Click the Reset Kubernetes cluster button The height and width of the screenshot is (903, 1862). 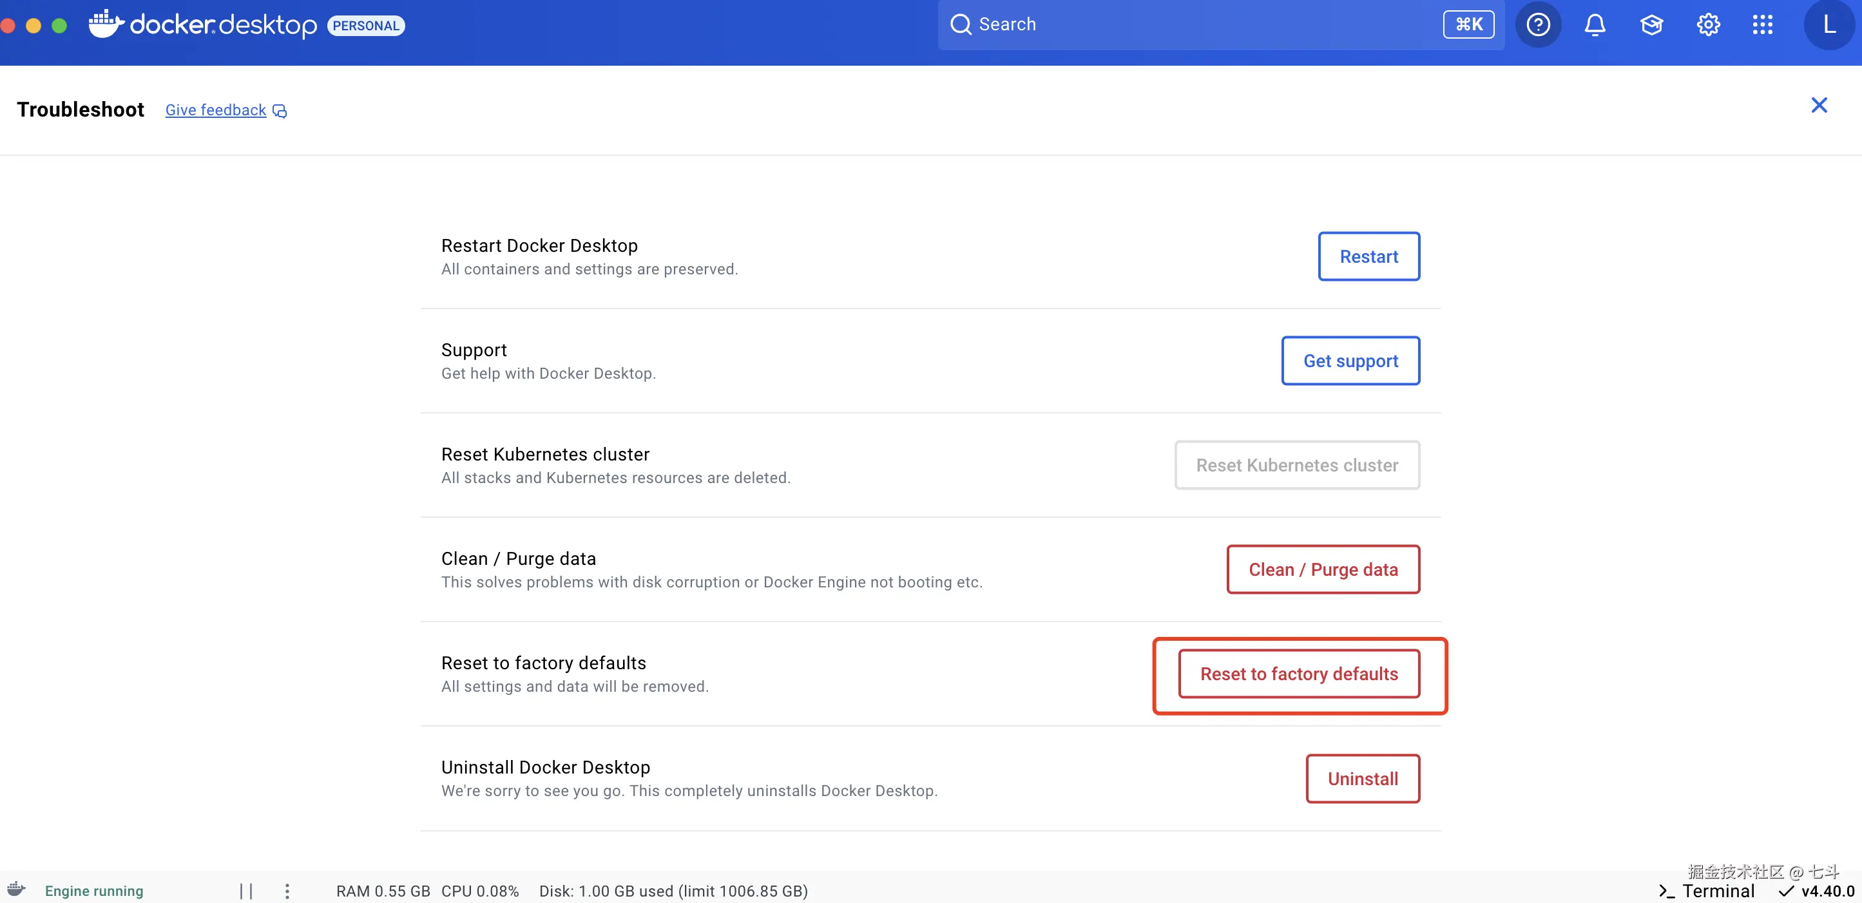click(x=1297, y=465)
